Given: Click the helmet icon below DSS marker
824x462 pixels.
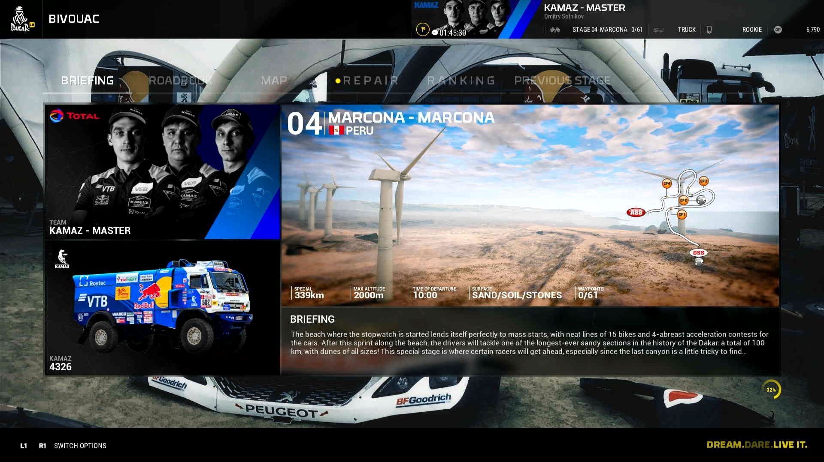Looking at the screenshot, I should [699, 262].
